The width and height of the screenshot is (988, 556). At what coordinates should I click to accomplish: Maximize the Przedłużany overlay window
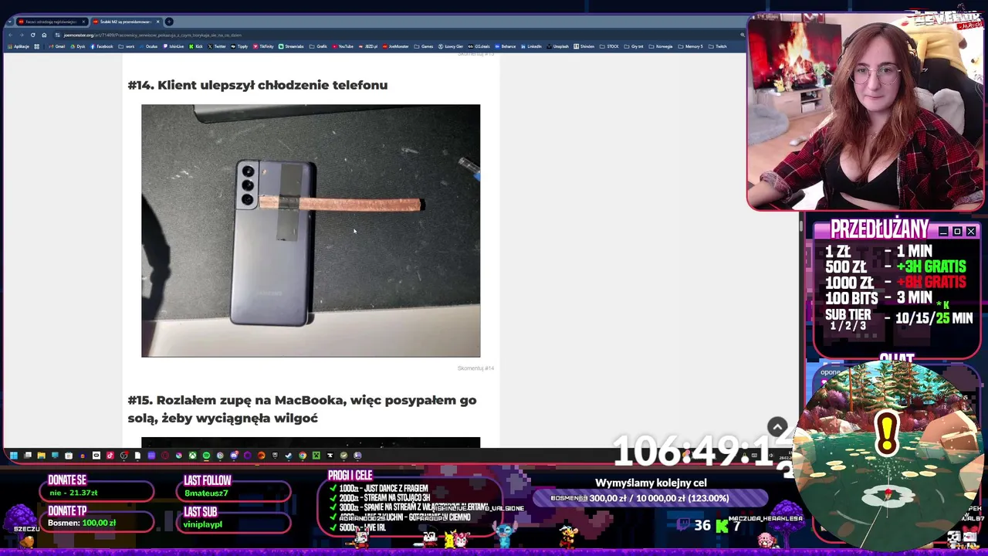tap(957, 231)
